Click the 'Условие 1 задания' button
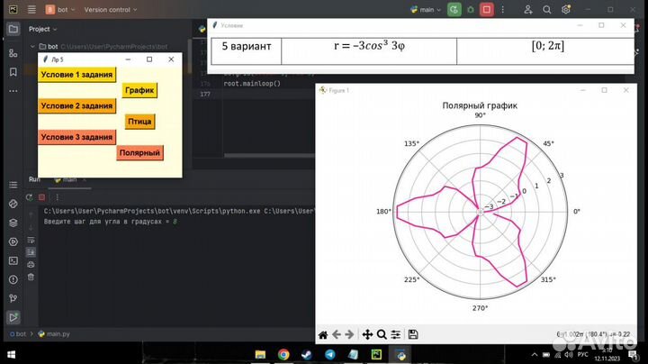Image resolution: width=648 pixels, height=364 pixels. [x=77, y=74]
